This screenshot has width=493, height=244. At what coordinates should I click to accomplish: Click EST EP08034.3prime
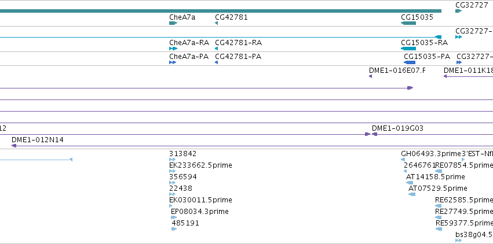pyautogui.click(x=174, y=217)
